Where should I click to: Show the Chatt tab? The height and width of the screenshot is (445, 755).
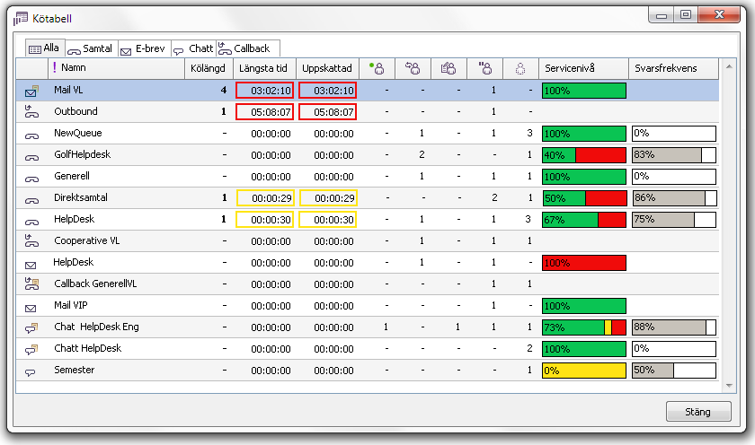[192, 48]
